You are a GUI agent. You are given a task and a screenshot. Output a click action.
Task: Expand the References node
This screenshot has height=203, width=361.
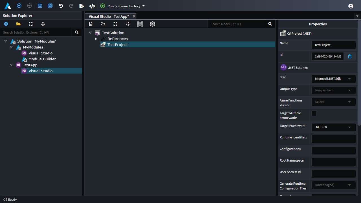click(96, 39)
